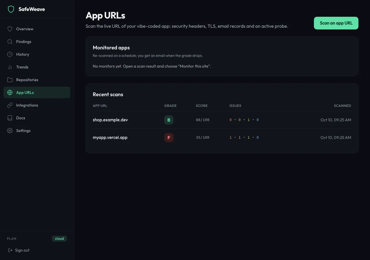The image size is (370, 260).
Task: Click the APP URL column header
Action: (x=100, y=106)
